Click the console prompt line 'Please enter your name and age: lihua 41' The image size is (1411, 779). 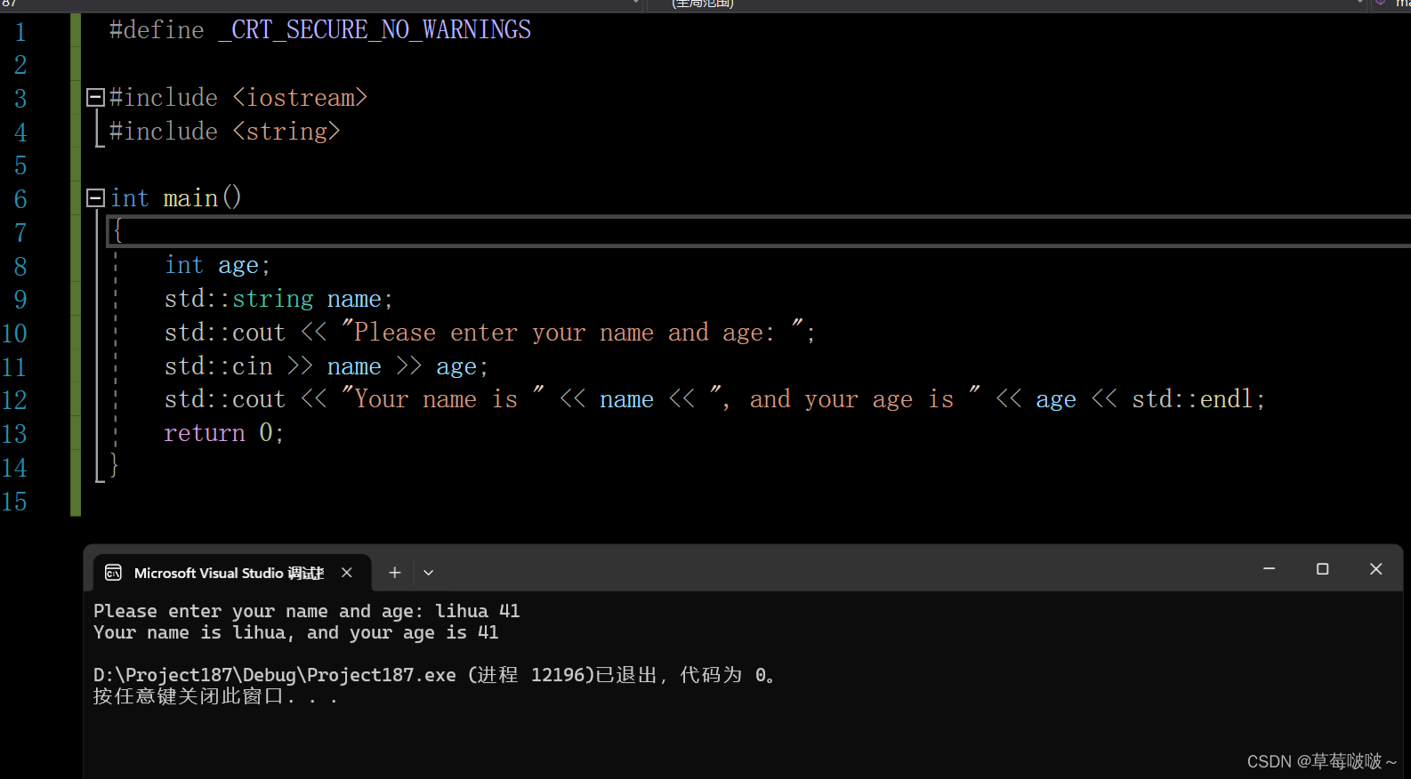[x=307, y=612]
